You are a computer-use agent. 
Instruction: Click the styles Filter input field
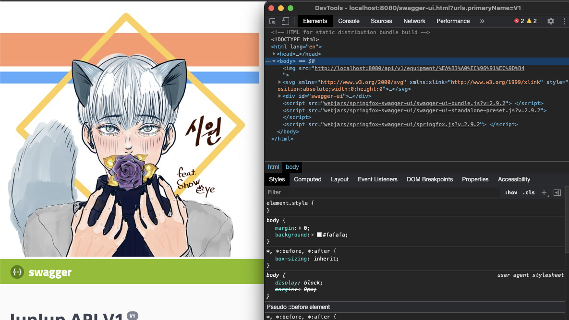[x=382, y=192]
